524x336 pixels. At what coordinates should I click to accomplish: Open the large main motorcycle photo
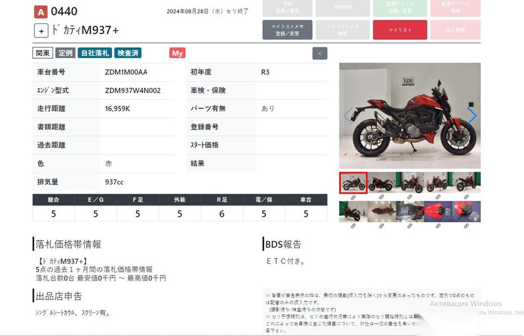(410, 115)
